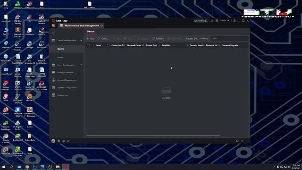The height and width of the screenshot is (170, 302).
Task: Open Firefox desktop icon
Action: pyautogui.click(x=6, y=111)
